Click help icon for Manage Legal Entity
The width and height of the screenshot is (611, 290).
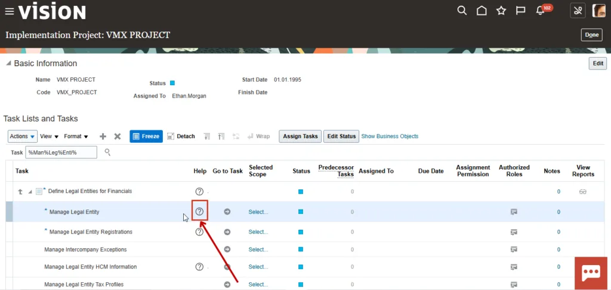tap(200, 211)
